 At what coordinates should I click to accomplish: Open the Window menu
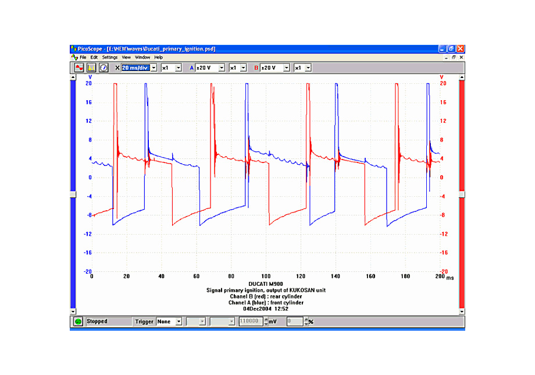pyautogui.click(x=142, y=58)
